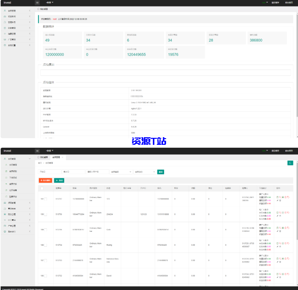This screenshot has width=298, height=290.
Task: Expand 财务管理 in the dashboard view sidebar
Action: point(17,28)
